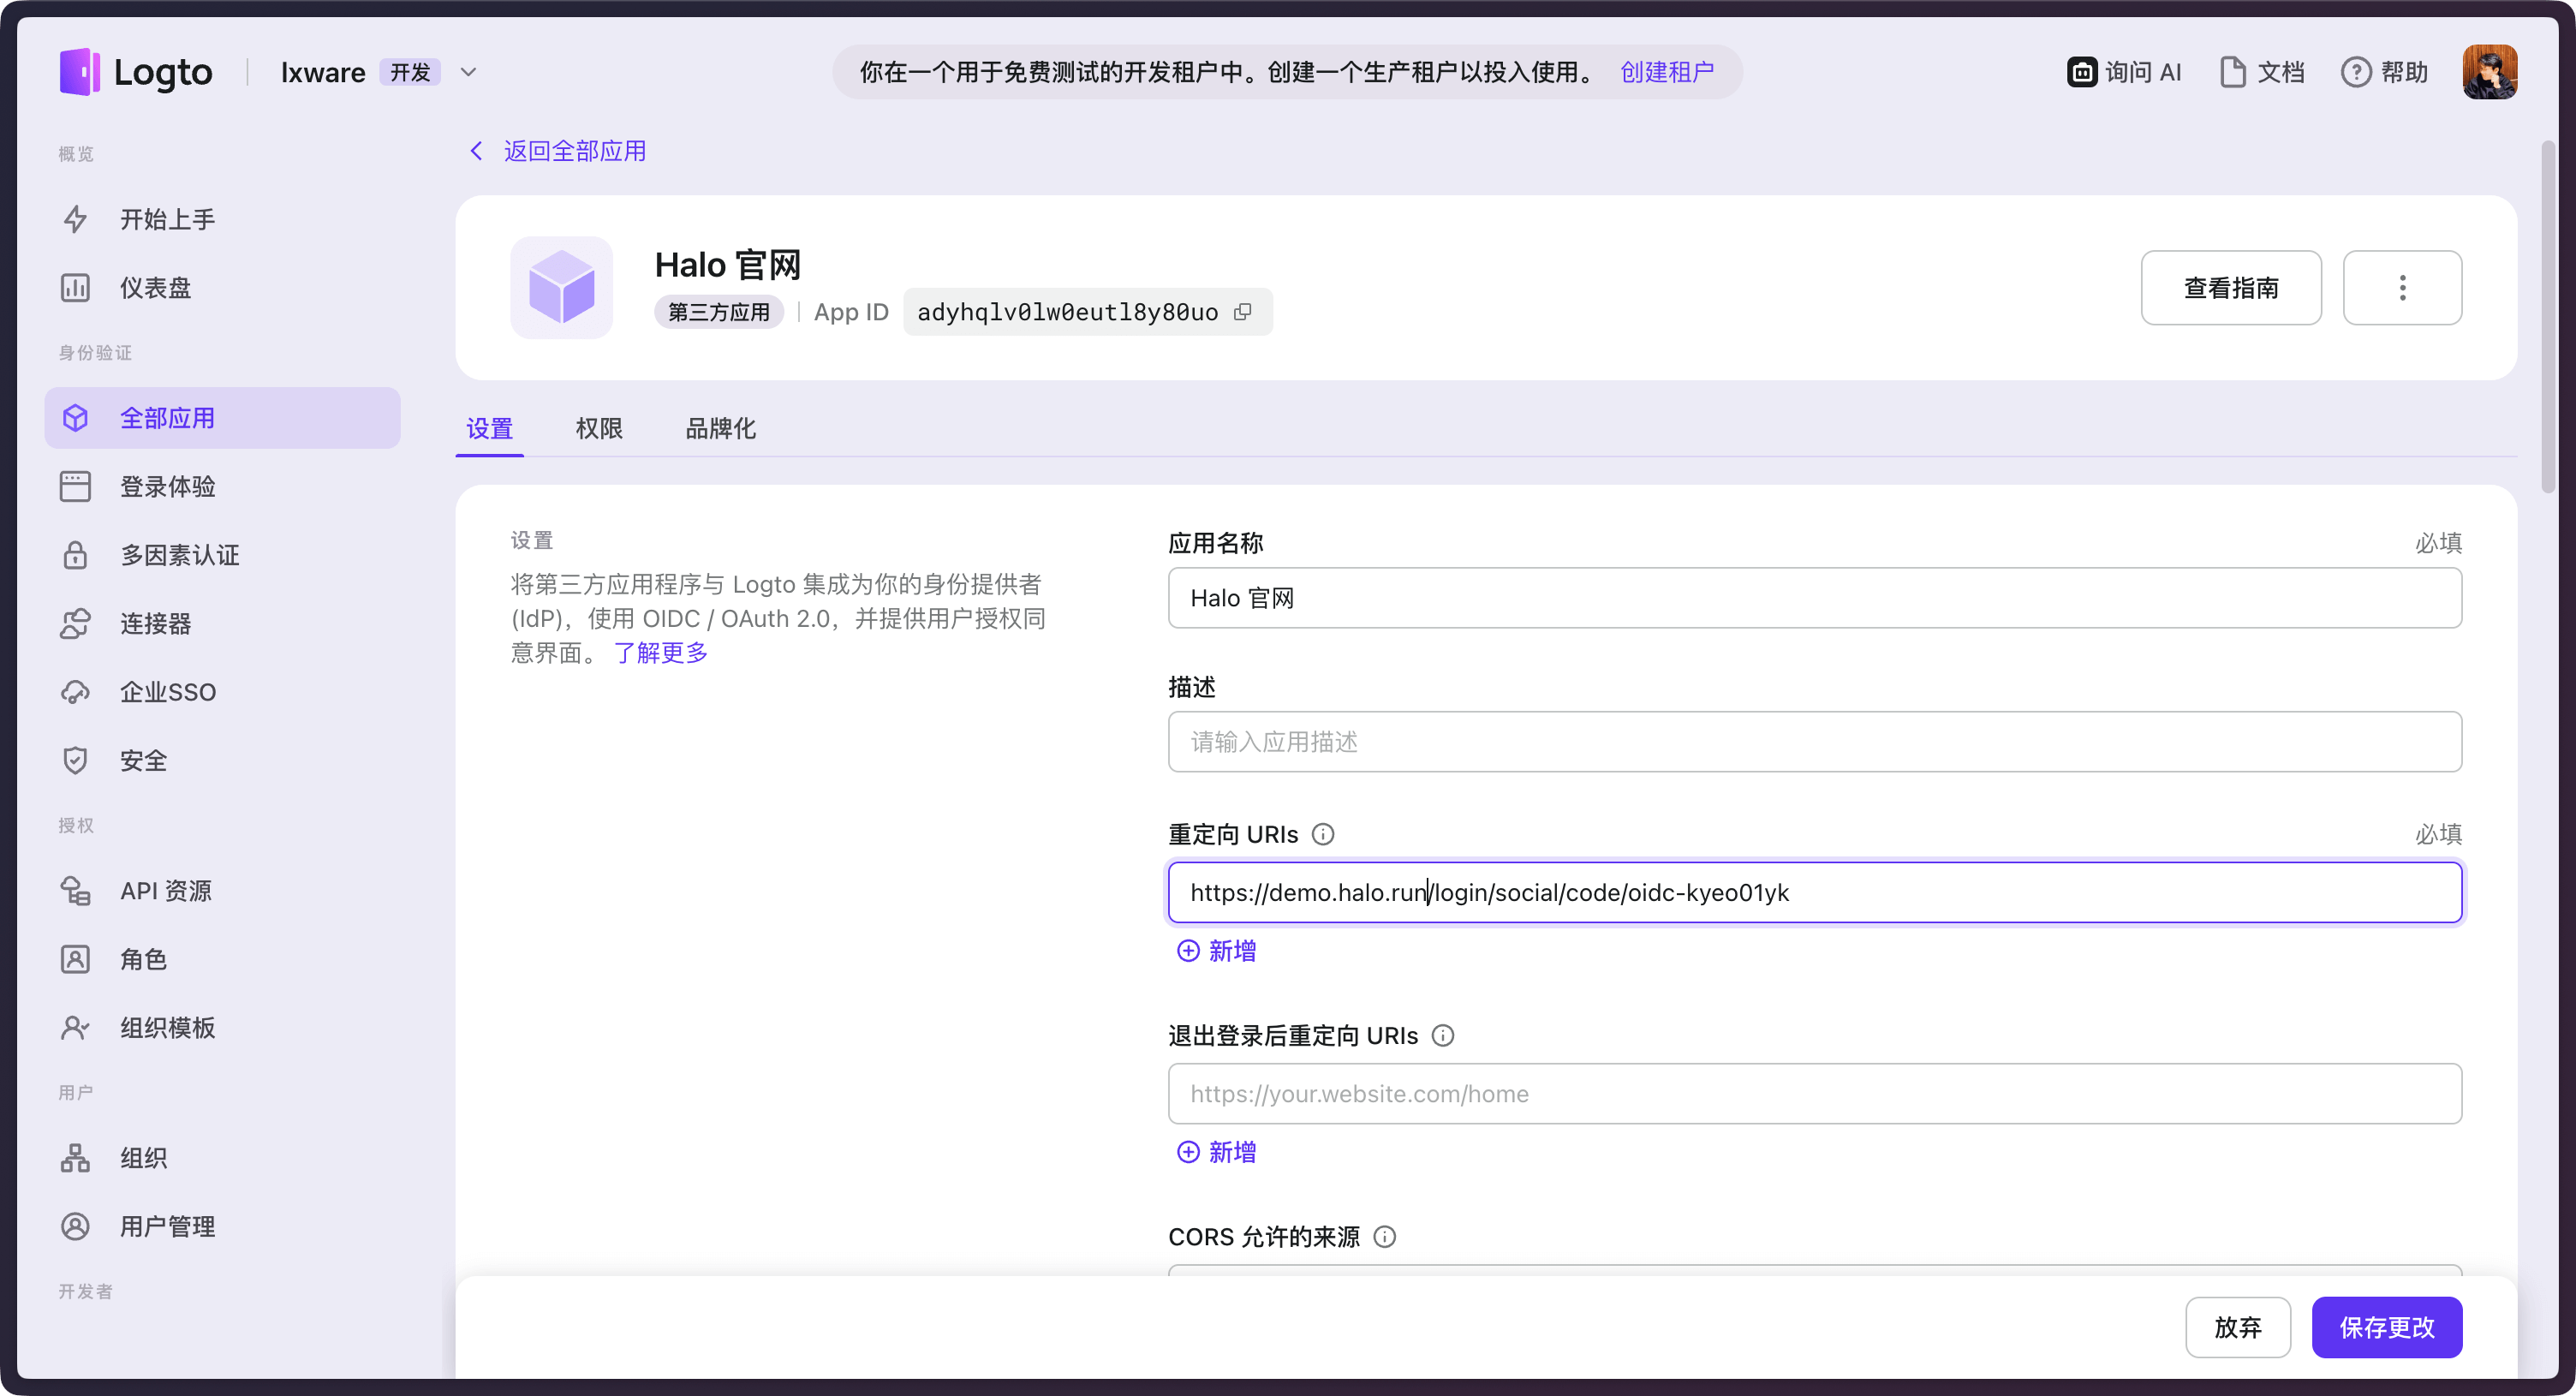Copy the App ID with copy icon

pyautogui.click(x=1242, y=312)
